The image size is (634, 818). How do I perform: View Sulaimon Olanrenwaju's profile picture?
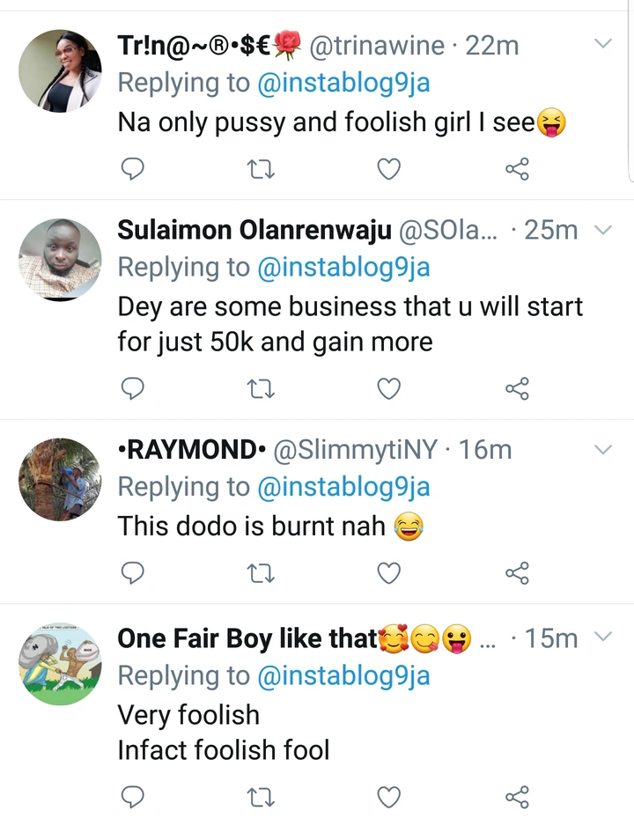60,260
